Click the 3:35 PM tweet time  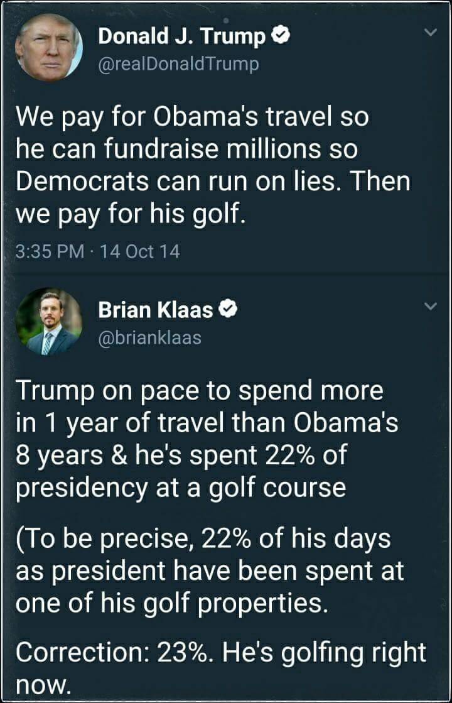pos(49,252)
